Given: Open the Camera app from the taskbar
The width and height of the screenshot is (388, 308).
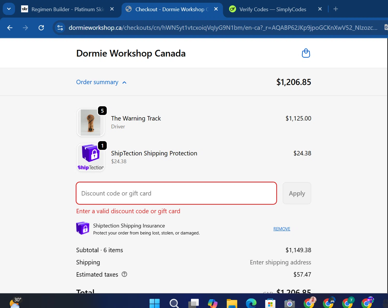Looking at the screenshot, I should click(x=289, y=303).
